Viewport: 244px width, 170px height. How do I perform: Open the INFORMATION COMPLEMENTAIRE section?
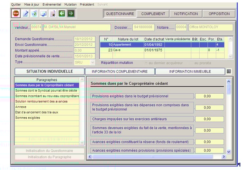coord(120,71)
